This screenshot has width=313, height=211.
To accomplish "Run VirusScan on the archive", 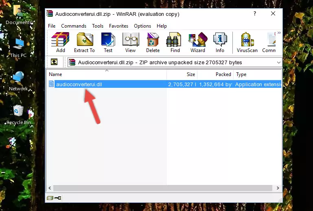I will 247,42.
